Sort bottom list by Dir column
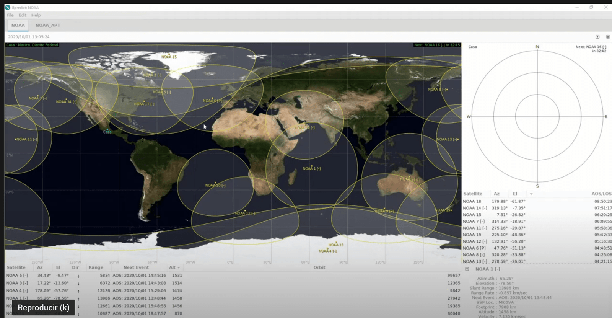The image size is (612, 318). click(75, 267)
